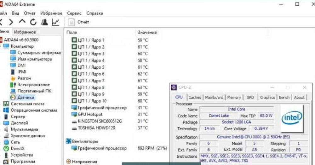The width and height of the screenshot is (315, 165).
Task: Select Датчики sensor item
Action: point(26,97)
